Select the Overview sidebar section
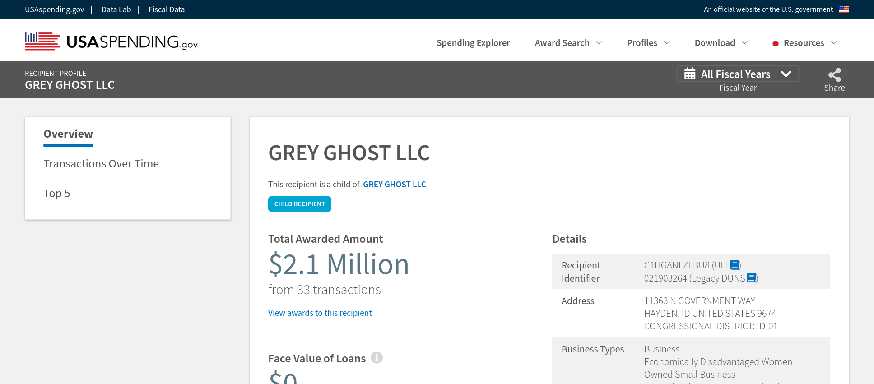The height and width of the screenshot is (384, 874). (68, 134)
